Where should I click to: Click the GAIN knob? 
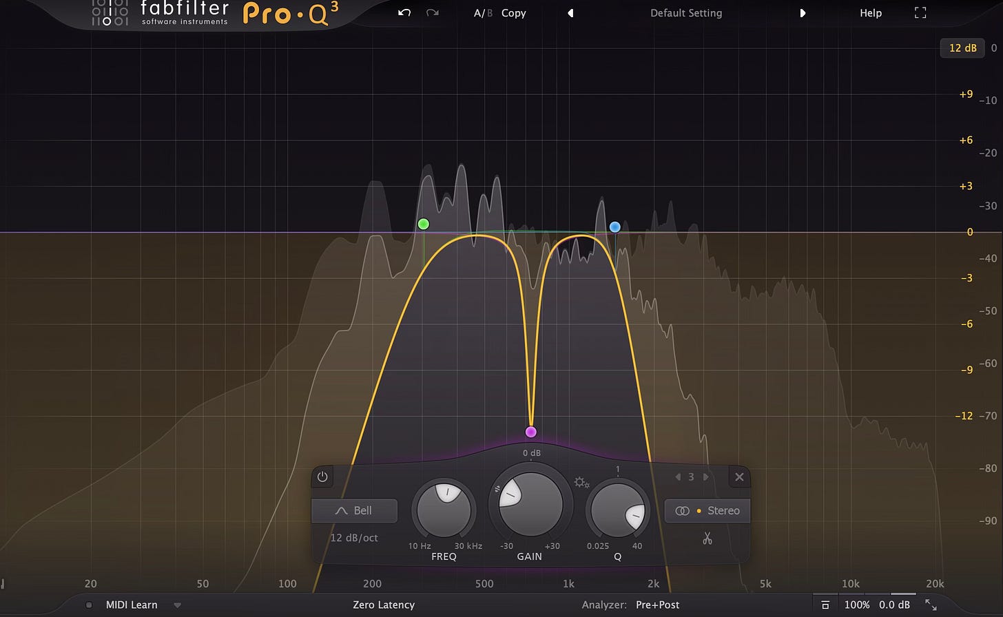530,503
